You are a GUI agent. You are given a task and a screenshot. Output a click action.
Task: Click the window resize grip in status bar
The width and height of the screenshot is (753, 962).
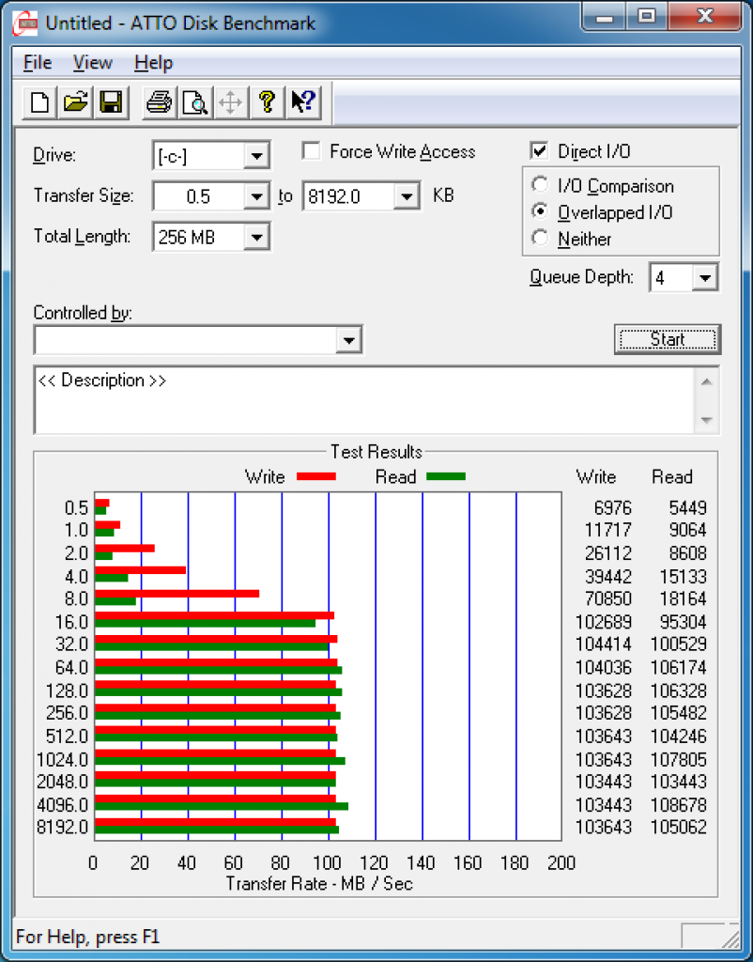click(x=730, y=939)
